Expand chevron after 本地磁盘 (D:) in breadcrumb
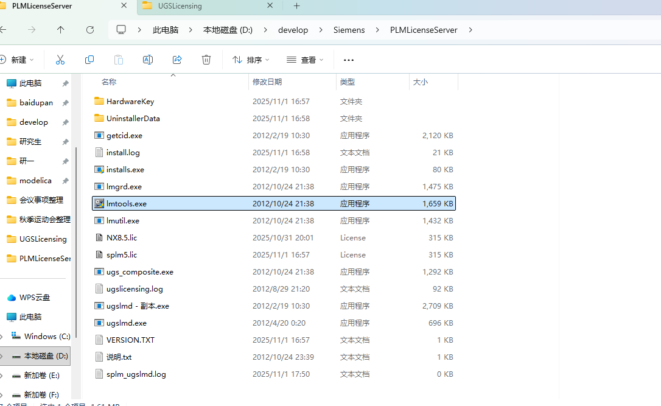The image size is (661, 406). [x=265, y=30]
